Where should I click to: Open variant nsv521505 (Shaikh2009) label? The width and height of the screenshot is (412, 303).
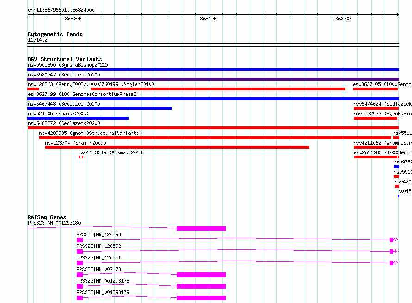click(x=58, y=114)
